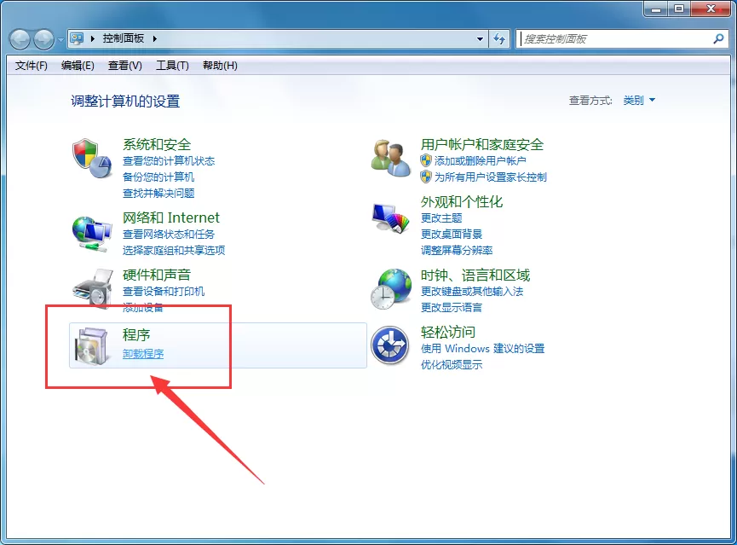Image resolution: width=737 pixels, height=545 pixels.
Task: Click the 控制面板 breadcrumb text
Action: (x=124, y=38)
